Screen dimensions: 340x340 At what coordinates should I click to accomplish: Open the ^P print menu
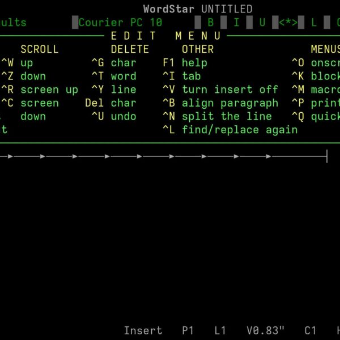coord(316,103)
